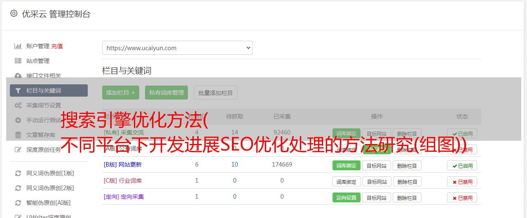Image resolution: width=527 pixels, height=218 pixels.
Task: Click 删除栏目 in the 定向采集 row
Action: coord(407,197)
